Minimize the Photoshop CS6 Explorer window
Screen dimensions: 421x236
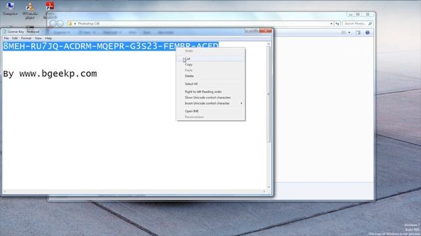pos(351,14)
